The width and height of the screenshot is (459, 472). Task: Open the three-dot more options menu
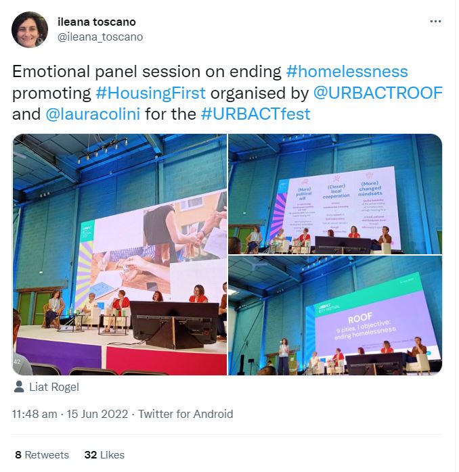(435, 22)
